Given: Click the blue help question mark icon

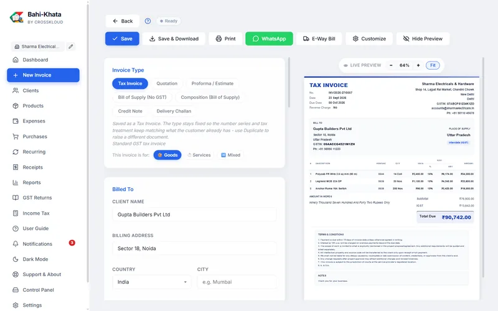Looking at the screenshot, I should 148,21.
